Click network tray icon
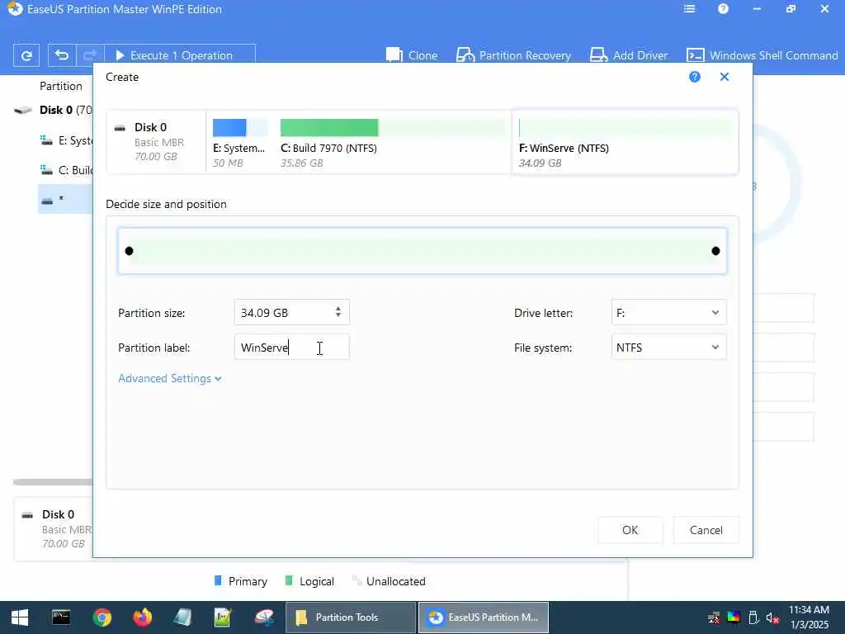Viewport: 845px width, 634px height. pos(714,617)
